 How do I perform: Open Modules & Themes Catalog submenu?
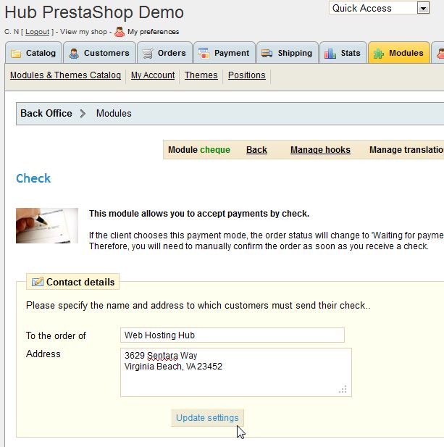tap(65, 75)
